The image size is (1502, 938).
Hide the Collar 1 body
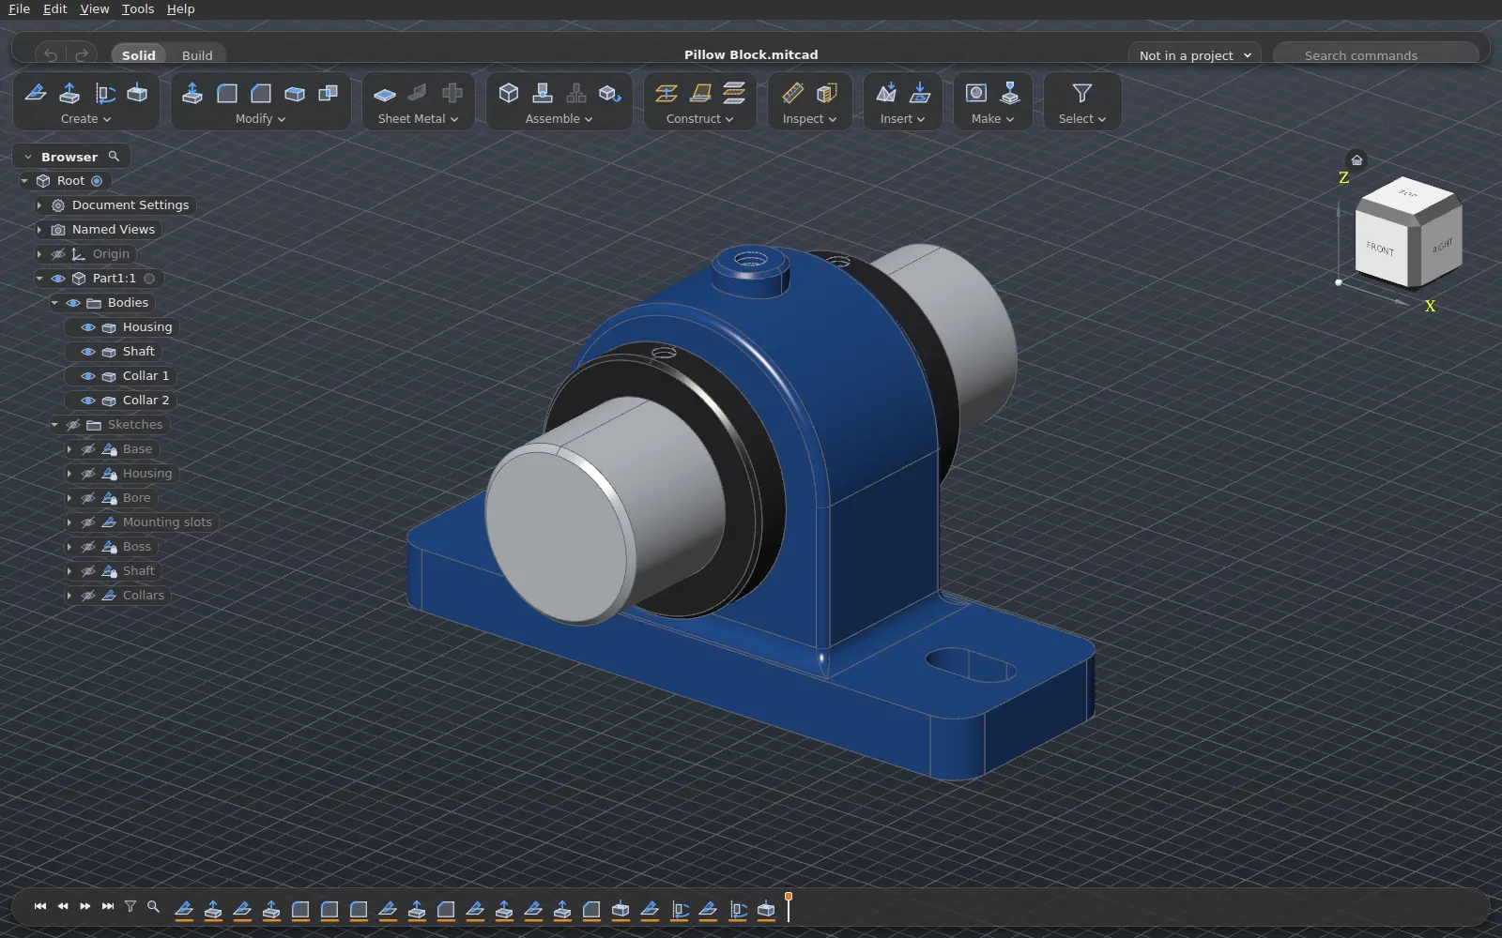[x=88, y=376]
